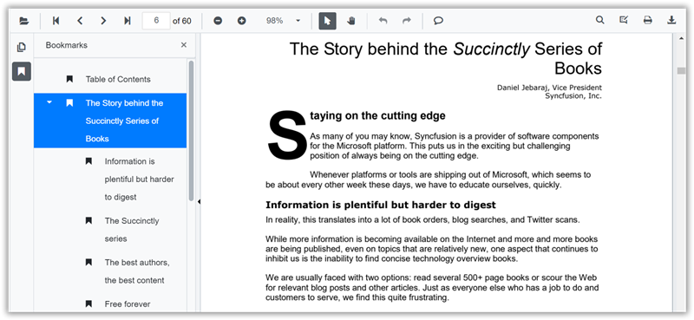Click the bookmarks panel scrollbar thumb

click(191, 131)
